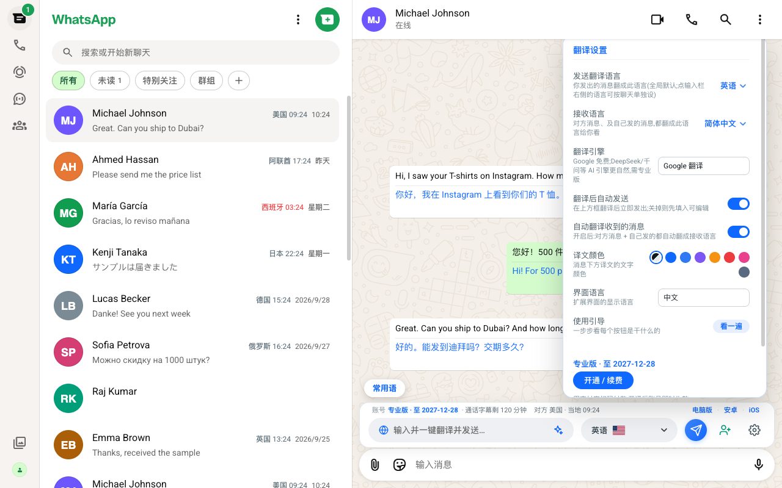Open the media gallery icon in sidebar
This screenshot has width=782, height=488.
coord(20,443)
